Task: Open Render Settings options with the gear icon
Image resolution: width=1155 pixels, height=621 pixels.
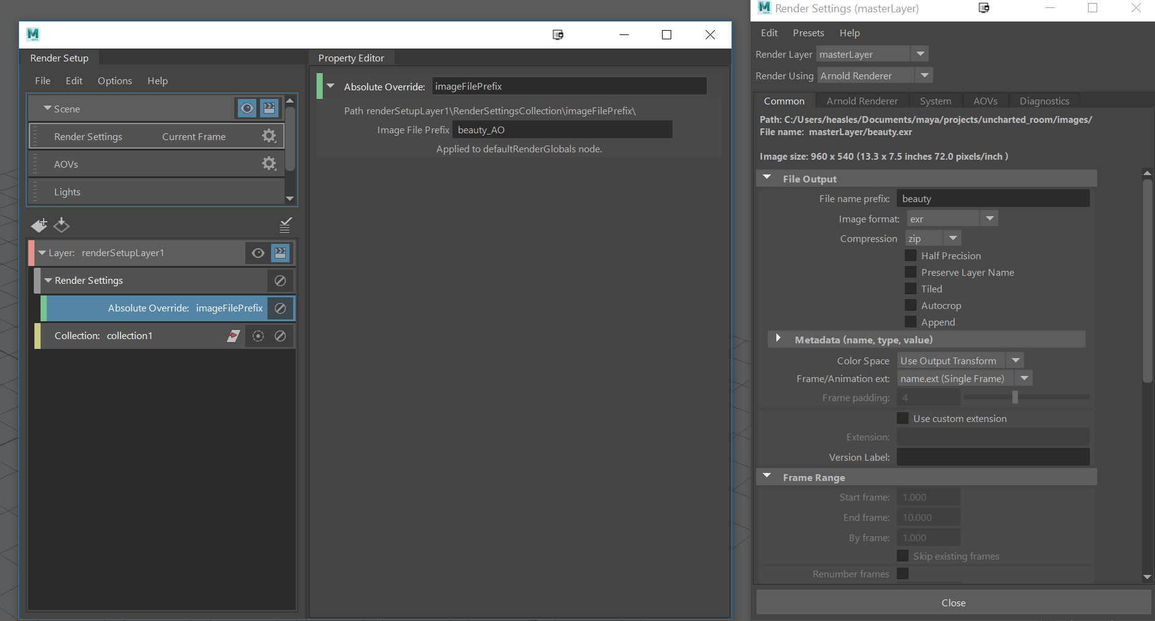Action: coord(269,136)
